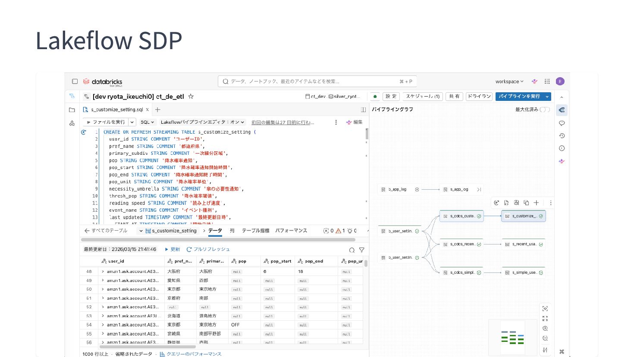Click the 更新 link in data panel
Image resolution: width=634 pixels, height=357 pixels.
click(173, 250)
